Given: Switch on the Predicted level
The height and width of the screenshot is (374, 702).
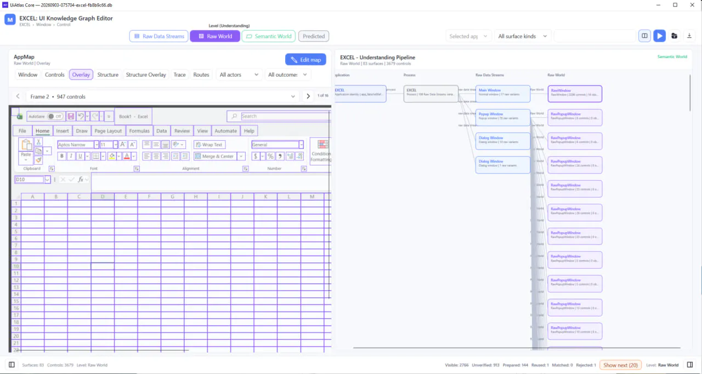Looking at the screenshot, I should pyautogui.click(x=314, y=36).
